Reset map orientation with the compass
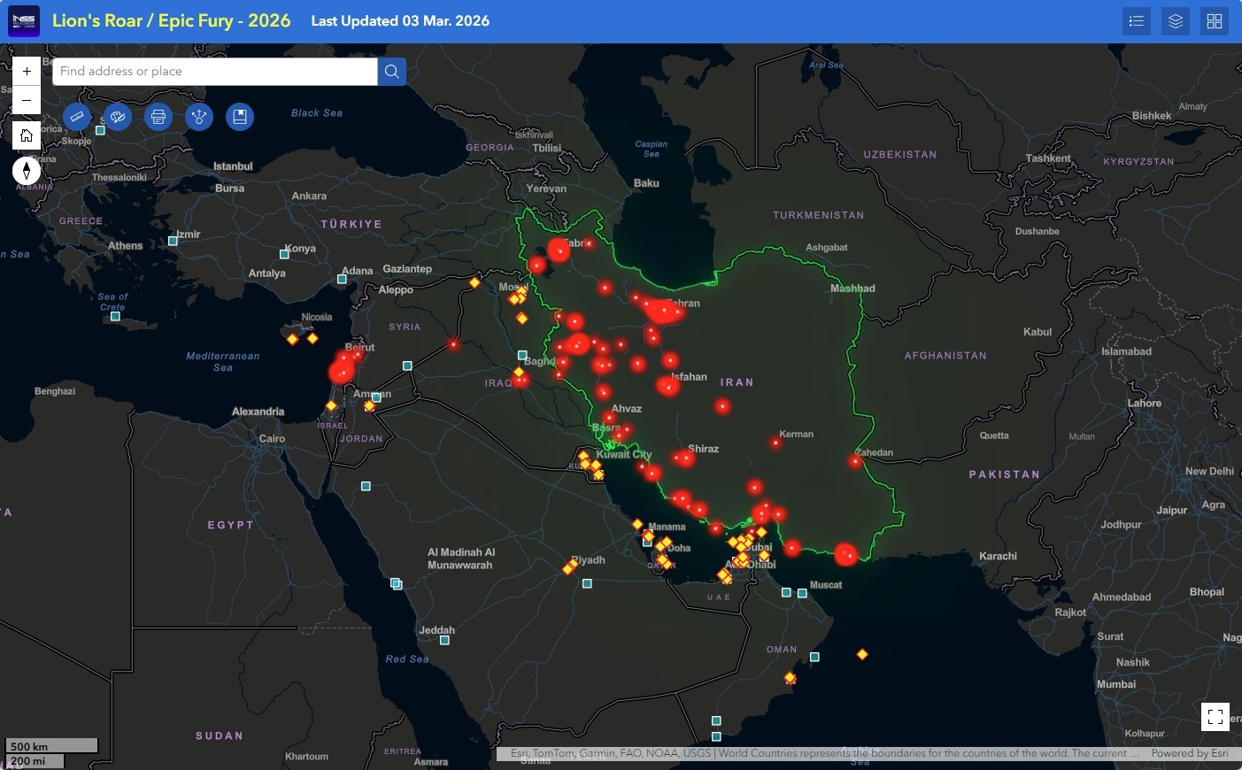The width and height of the screenshot is (1242, 770). [x=27, y=171]
